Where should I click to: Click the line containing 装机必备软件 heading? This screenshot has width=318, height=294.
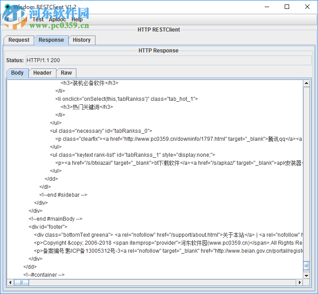click(x=89, y=83)
